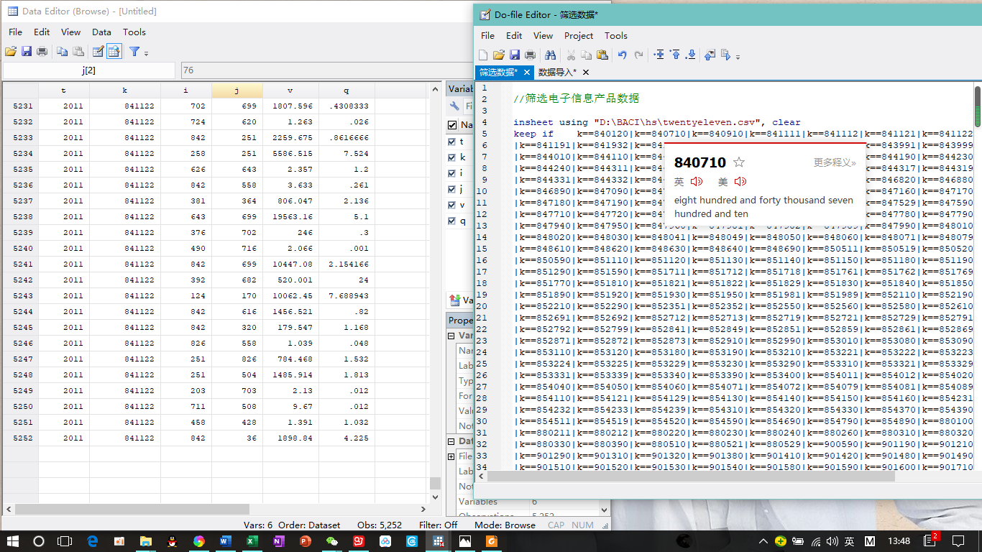Toggle the select-all variables header checkbox

click(x=452, y=125)
